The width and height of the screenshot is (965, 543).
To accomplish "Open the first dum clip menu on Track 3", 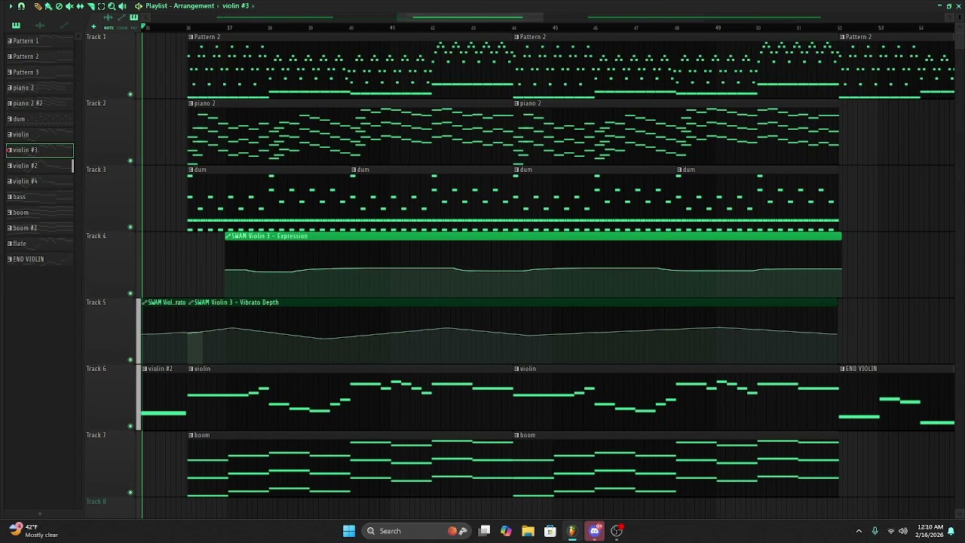I will tap(191, 170).
